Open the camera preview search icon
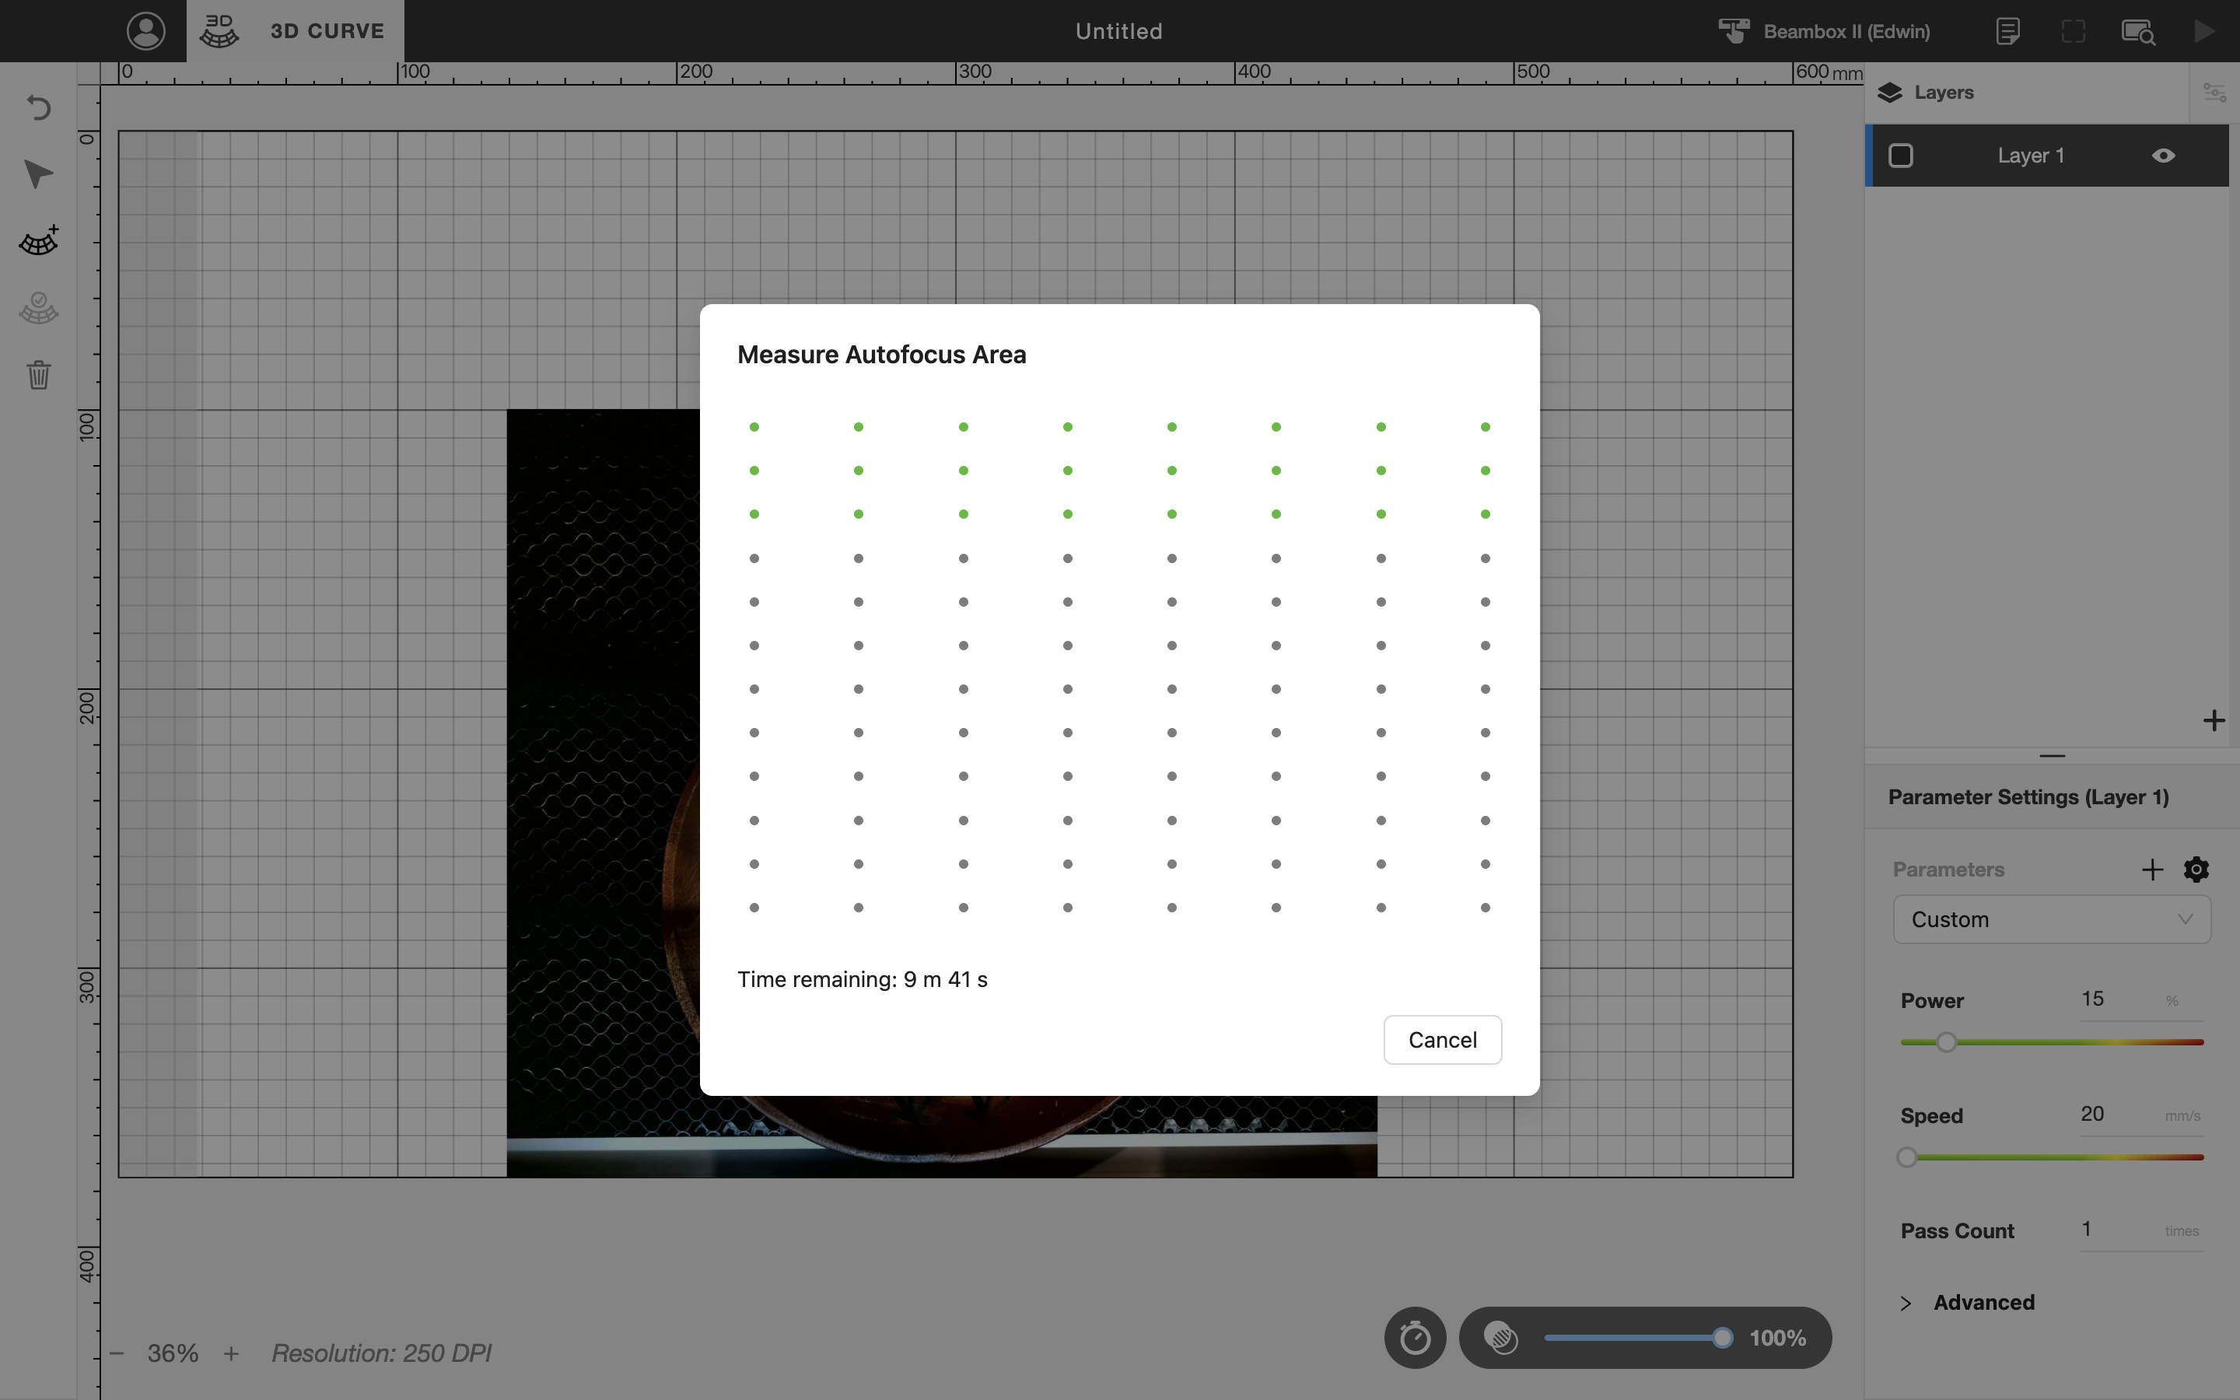 click(2138, 31)
